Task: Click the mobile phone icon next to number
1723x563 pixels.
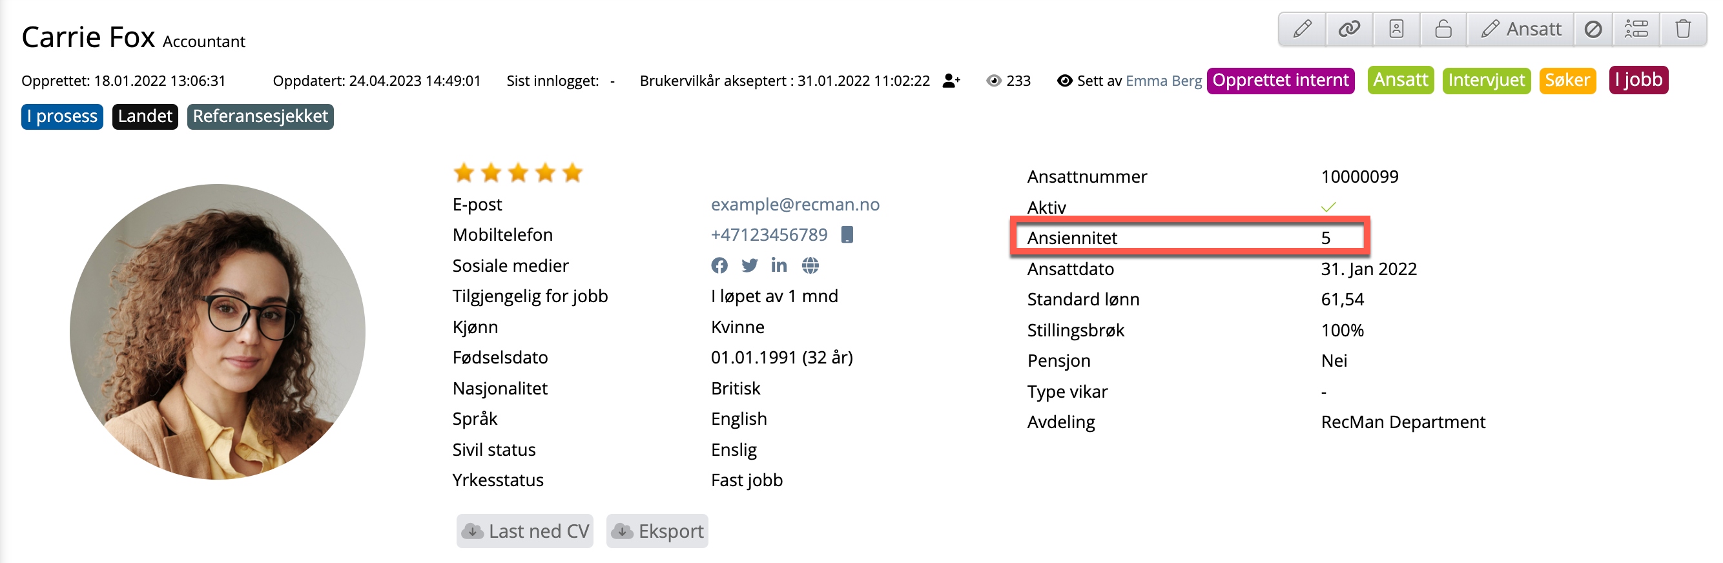Action: pyautogui.click(x=847, y=235)
